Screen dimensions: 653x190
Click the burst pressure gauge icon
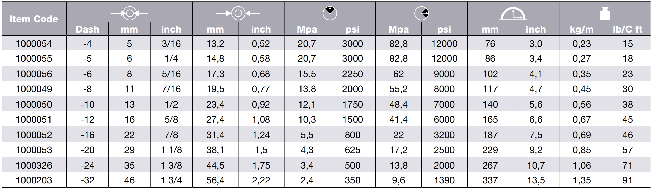click(421, 13)
